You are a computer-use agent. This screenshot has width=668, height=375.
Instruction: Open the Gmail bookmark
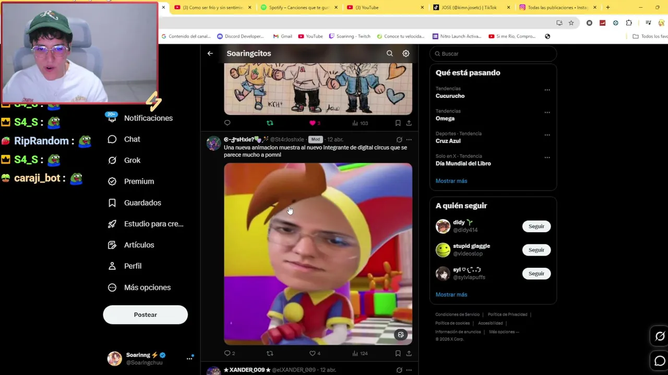click(282, 36)
